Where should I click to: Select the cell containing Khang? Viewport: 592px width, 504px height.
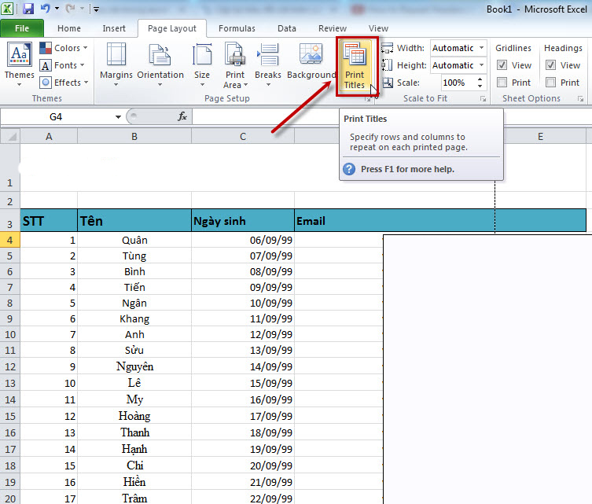coord(134,318)
